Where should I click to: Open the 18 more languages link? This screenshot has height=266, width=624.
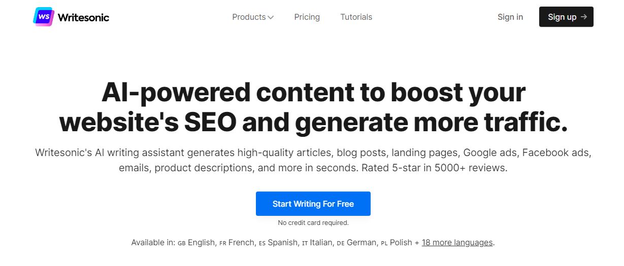point(457,242)
